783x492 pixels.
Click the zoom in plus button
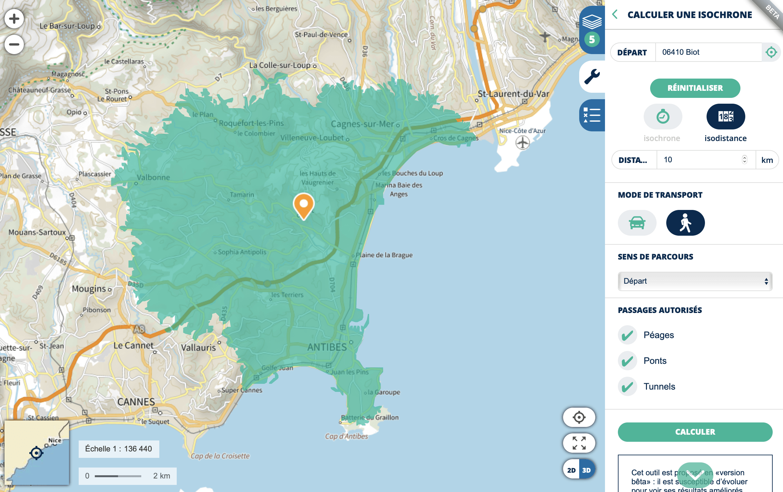(14, 18)
